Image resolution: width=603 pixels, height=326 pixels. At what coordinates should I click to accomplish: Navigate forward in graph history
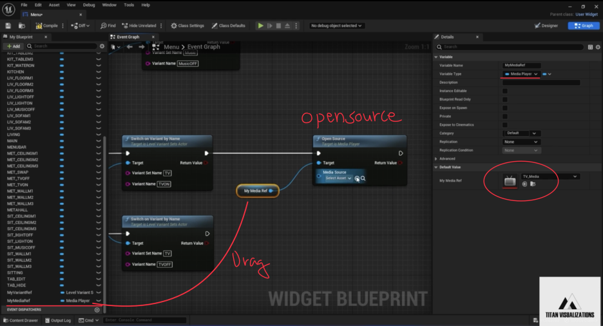[142, 47]
